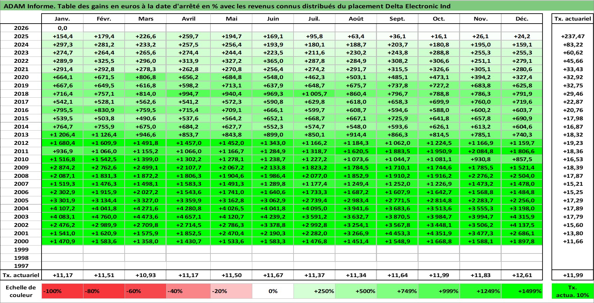
Task: Select the 2026 year row label
Action: click(x=21, y=28)
